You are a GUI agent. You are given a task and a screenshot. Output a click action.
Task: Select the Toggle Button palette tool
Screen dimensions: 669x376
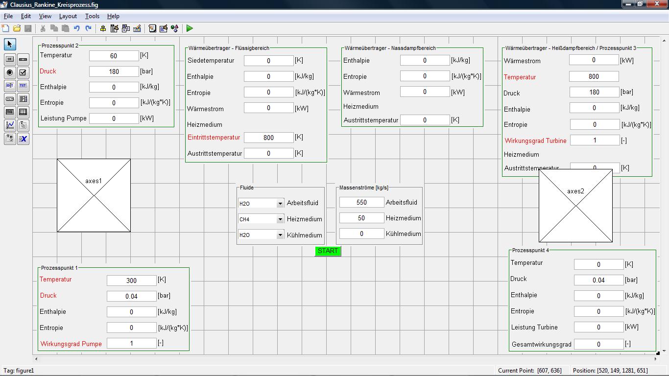click(10, 112)
